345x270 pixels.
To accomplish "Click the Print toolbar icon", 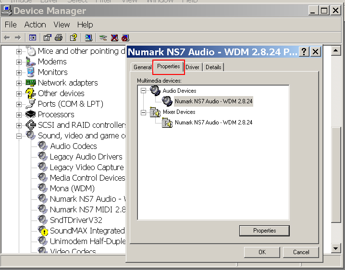I will [59, 38].
